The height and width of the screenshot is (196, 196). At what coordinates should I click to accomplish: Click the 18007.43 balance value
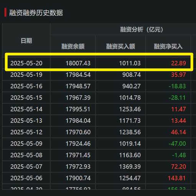click(x=78, y=63)
